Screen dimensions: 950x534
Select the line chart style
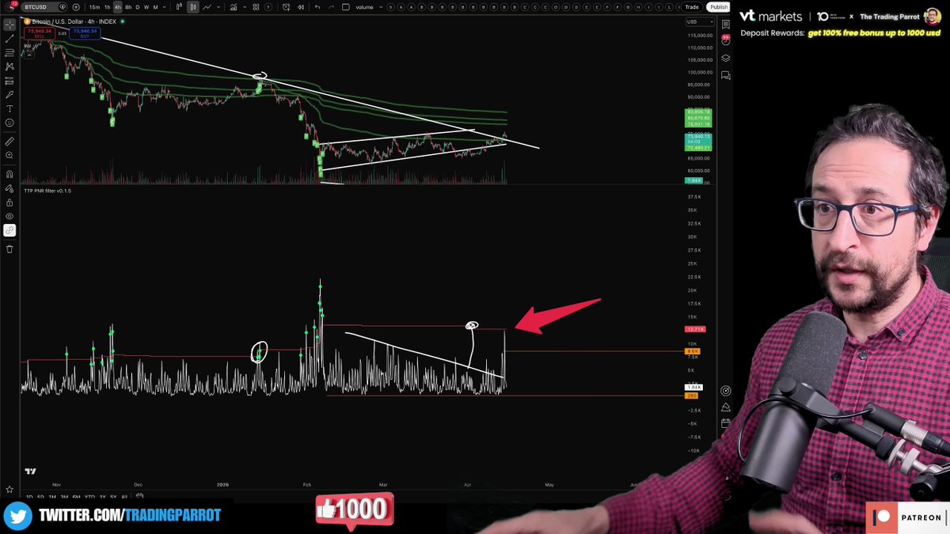207,7
